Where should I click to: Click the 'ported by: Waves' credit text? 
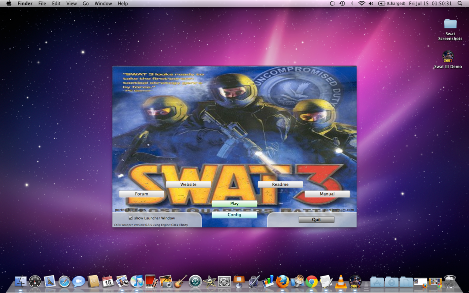coord(131,210)
